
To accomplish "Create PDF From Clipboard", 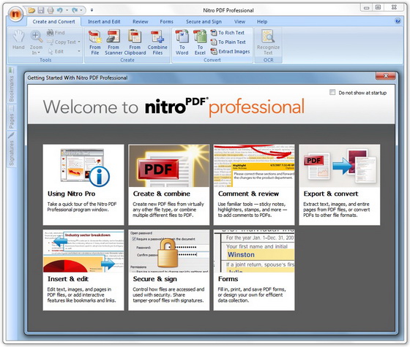I will (135, 42).
